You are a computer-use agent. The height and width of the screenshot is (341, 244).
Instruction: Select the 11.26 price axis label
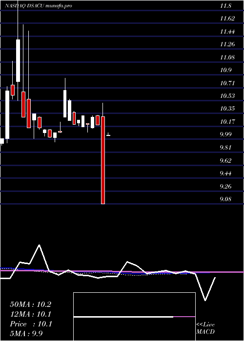(x=227, y=44)
